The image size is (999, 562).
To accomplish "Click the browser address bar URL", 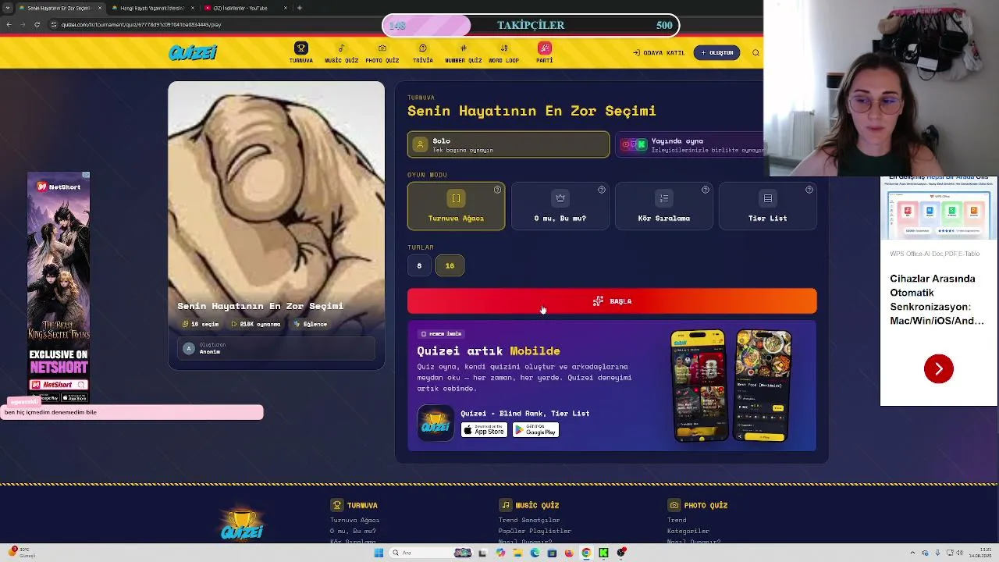I will (x=141, y=24).
